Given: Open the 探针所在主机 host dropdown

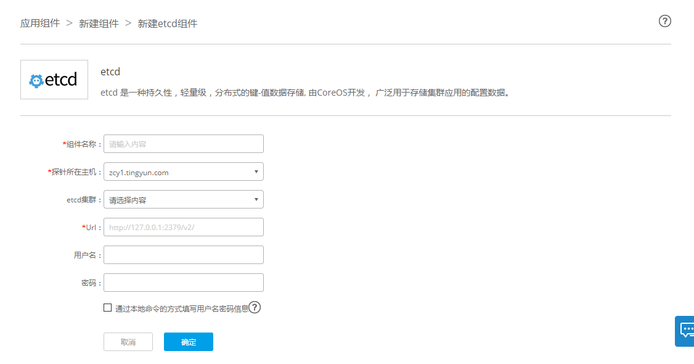Looking at the screenshot, I should [184, 172].
